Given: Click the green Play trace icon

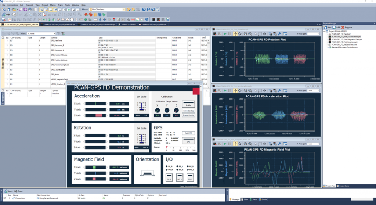Looking at the screenshot, I should pyautogui.click(x=104, y=15).
